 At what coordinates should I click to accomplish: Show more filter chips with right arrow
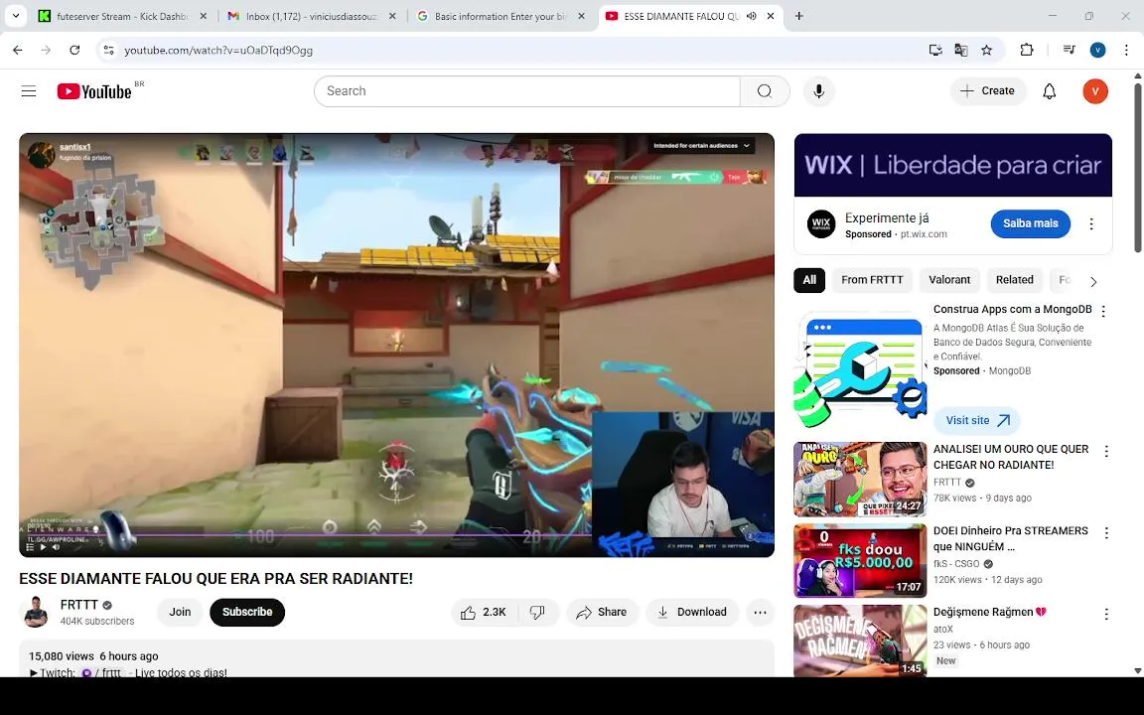point(1093,282)
